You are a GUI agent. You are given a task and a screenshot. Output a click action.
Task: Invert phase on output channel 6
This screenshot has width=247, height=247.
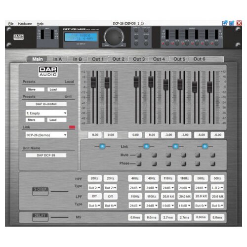pyautogui.click(x=213, y=164)
